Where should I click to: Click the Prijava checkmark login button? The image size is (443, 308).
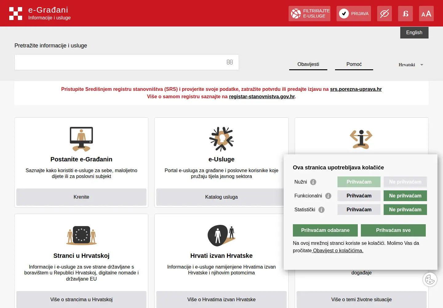tap(354, 14)
